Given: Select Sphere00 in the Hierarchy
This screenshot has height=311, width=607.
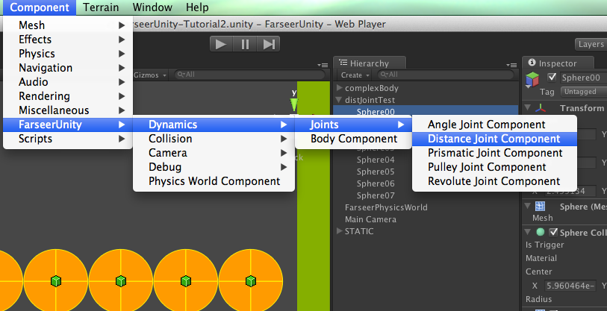Looking at the screenshot, I should (426, 111).
